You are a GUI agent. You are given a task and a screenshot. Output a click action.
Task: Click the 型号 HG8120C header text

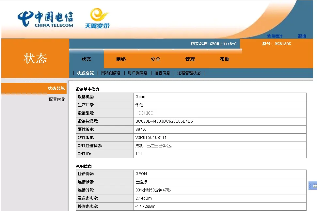(277, 44)
